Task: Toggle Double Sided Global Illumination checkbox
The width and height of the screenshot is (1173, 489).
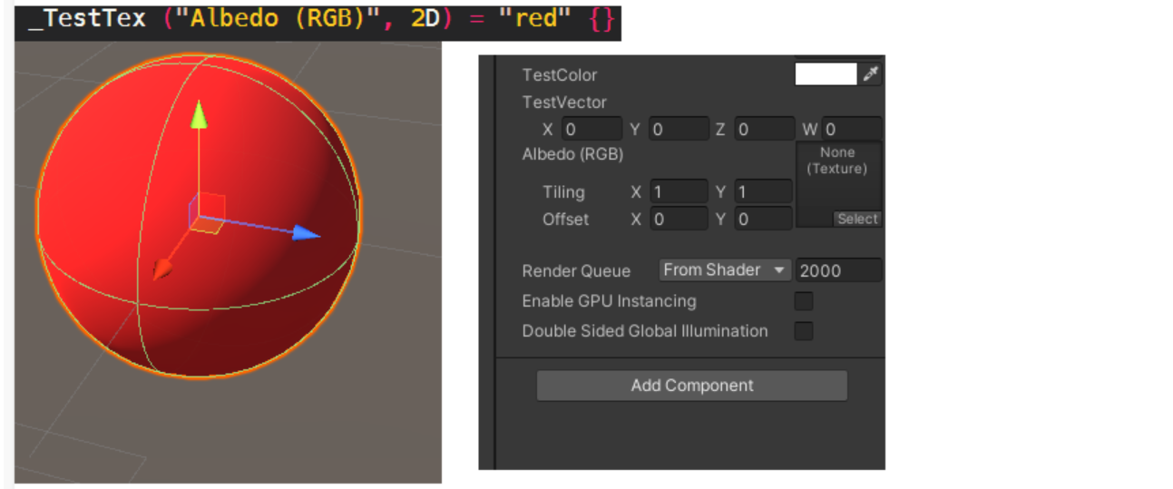Action: click(804, 331)
